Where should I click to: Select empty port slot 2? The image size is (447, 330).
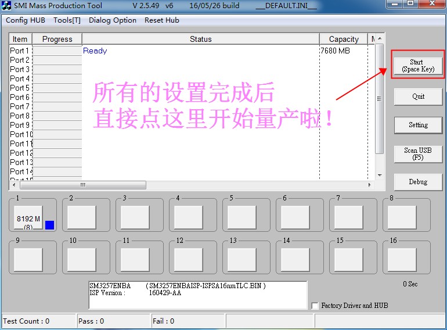pos(81,218)
